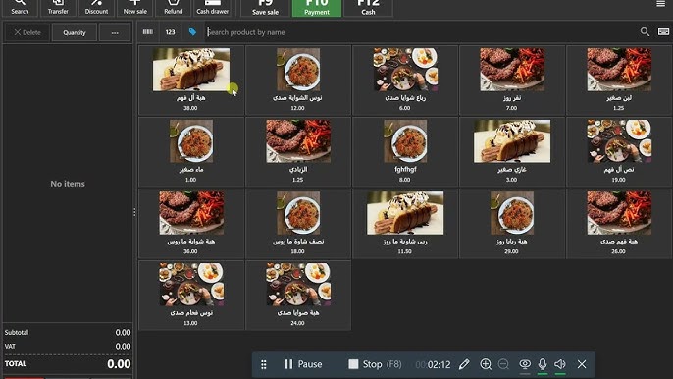Click the Quantity button
673x379 pixels.
click(75, 32)
